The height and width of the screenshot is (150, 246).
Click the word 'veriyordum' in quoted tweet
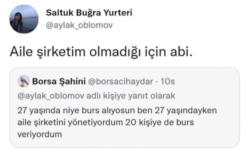[x=39, y=134]
